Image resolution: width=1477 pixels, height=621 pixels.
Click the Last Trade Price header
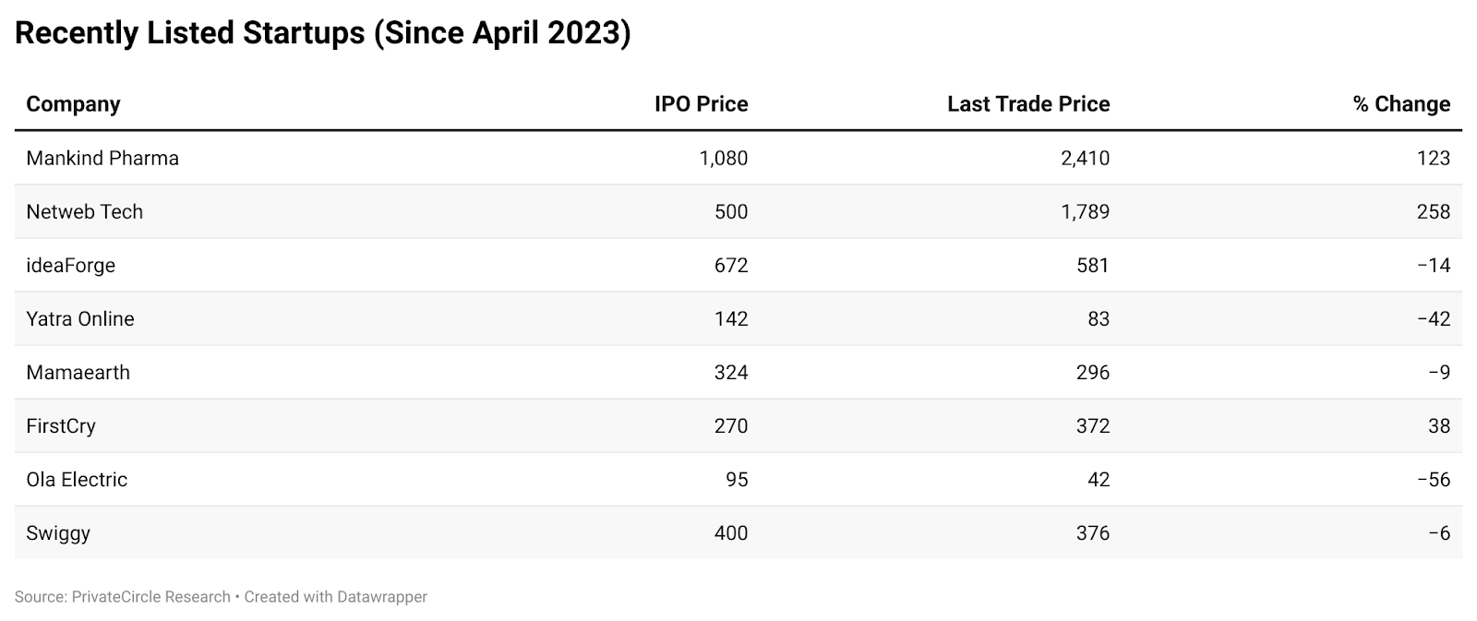1028,104
